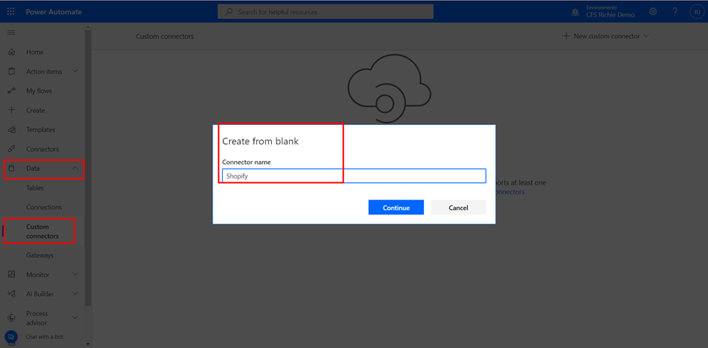Click the Cancel button in dialog
The height and width of the screenshot is (348, 708).
click(x=458, y=208)
